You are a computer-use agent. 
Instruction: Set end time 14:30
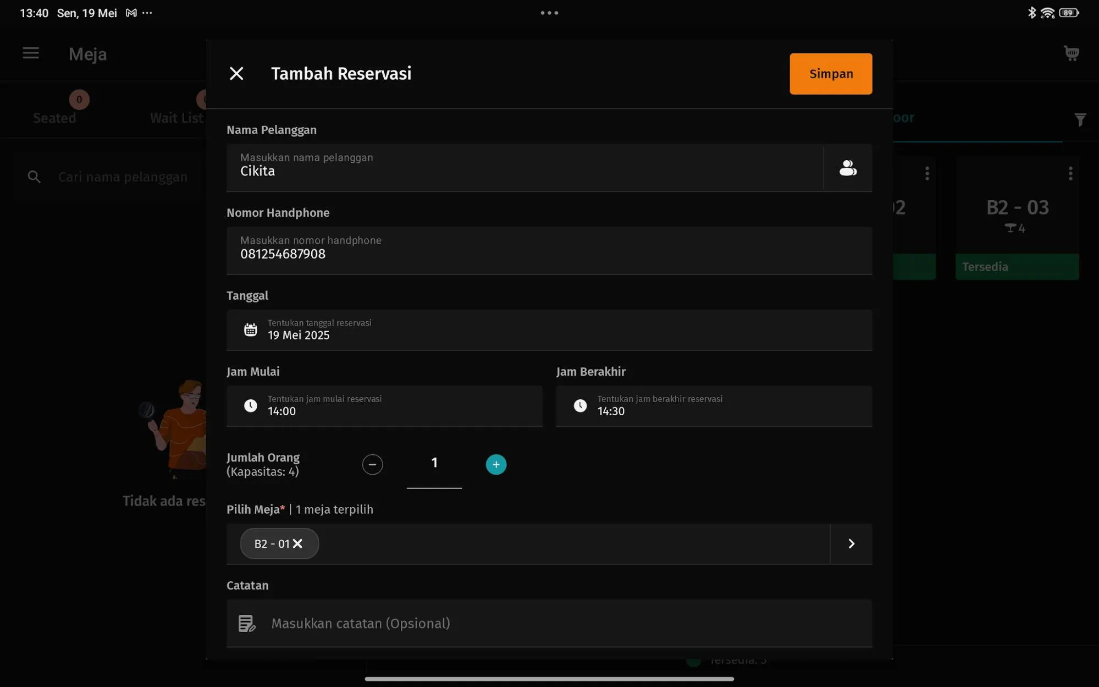pyautogui.click(x=714, y=405)
